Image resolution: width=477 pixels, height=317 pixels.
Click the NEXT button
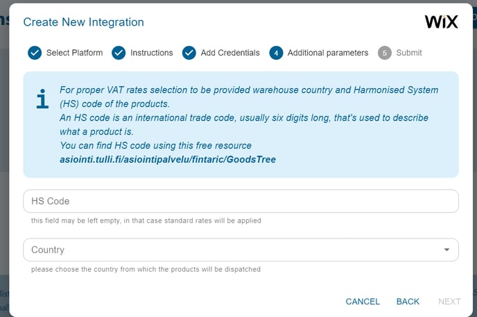pyautogui.click(x=449, y=302)
